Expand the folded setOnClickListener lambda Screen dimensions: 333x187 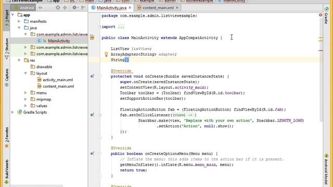[x=100, y=115]
